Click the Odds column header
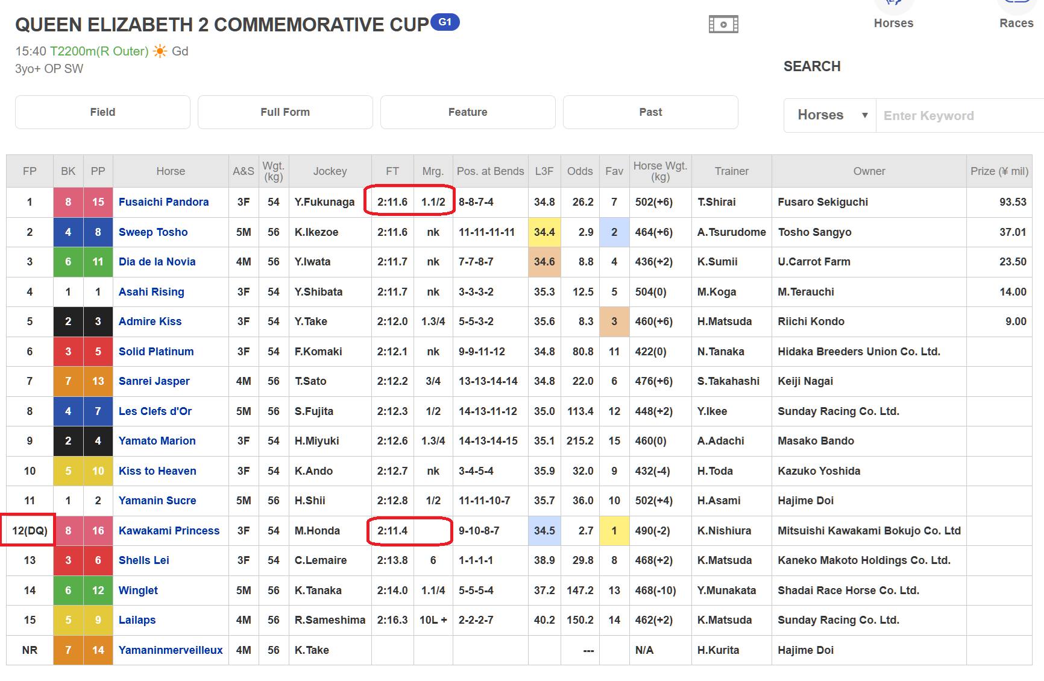Screen dimensions: 1044x681 click(580, 171)
